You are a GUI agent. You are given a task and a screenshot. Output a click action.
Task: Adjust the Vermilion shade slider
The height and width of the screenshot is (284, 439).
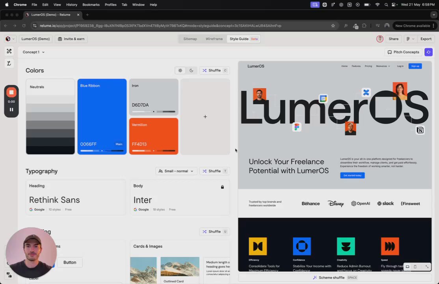point(154,151)
